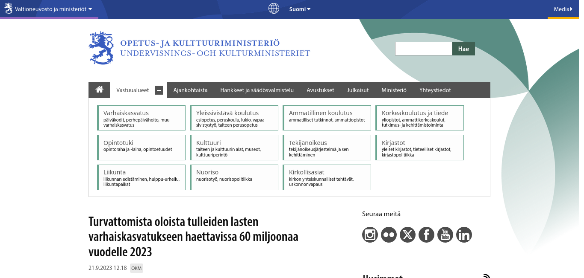Image resolution: width=584 pixels, height=278 pixels.
Task: Visit the LinkedIn social icon
Action: click(464, 235)
